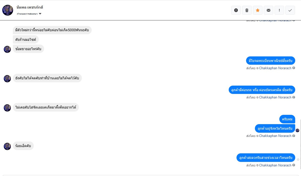Toggle the orange star follow-up icon
Screen dimensions: 301x176
(x=258, y=10)
